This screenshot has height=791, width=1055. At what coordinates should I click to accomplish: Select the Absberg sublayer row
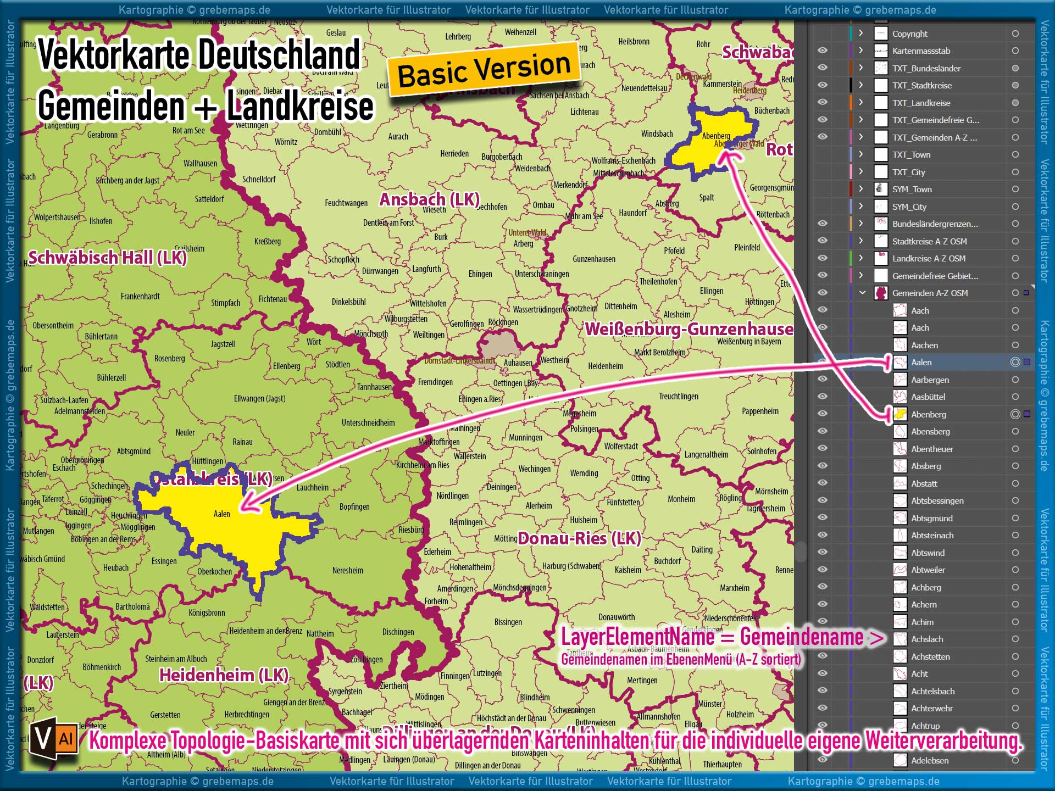point(923,466)
